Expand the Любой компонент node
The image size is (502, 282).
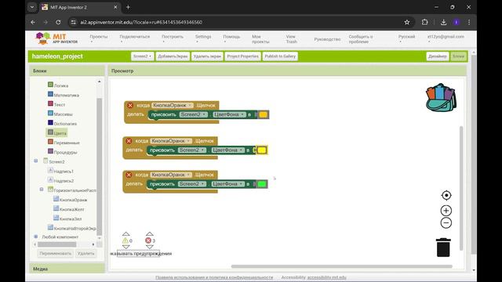[x=36, y=237]
